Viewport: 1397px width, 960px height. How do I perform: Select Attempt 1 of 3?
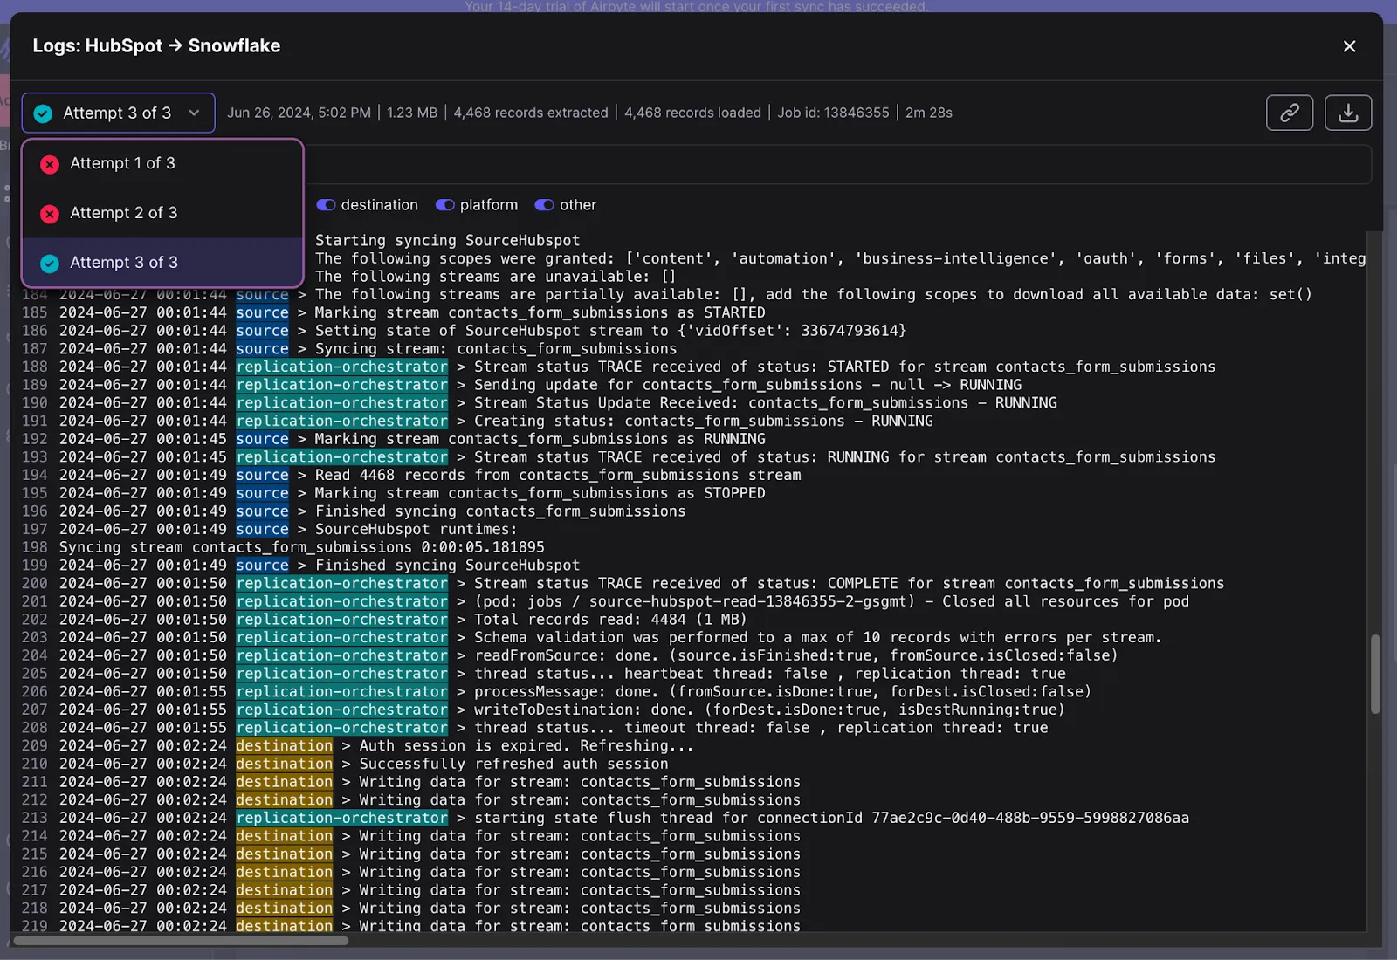[x=162, y=163]
